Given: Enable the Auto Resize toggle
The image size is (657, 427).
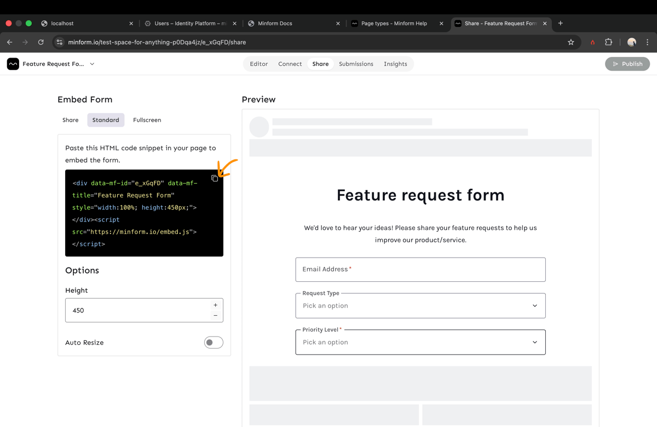Looking at the screenshot, I should point(214,343).
